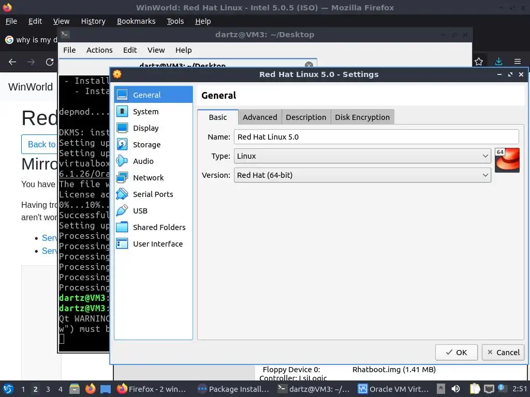Open terminal Help menu

(x=184, y=50)
